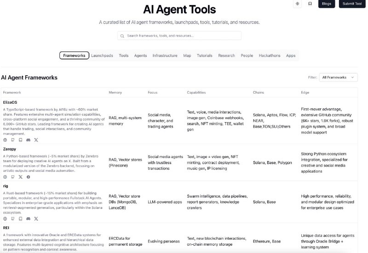Open the rig documentation book icon
This screenshot has height=253, width=368.
[x=21, y=219]
